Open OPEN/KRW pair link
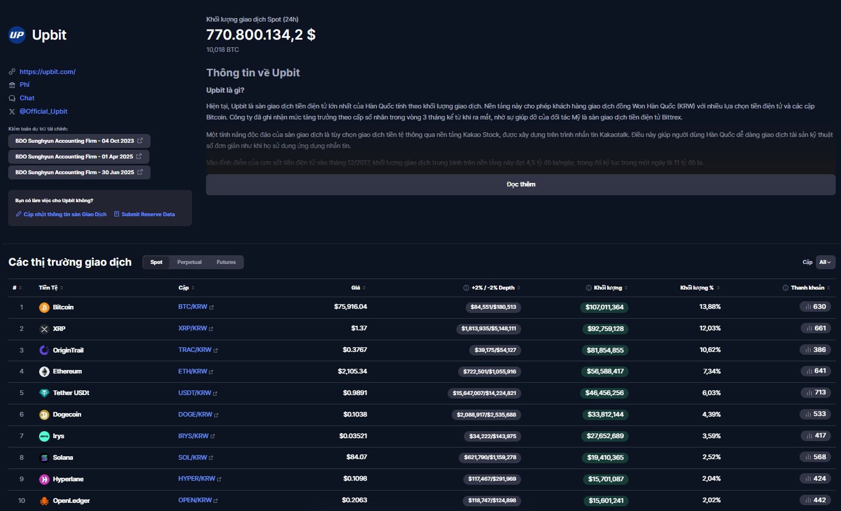 click(195, 501)
